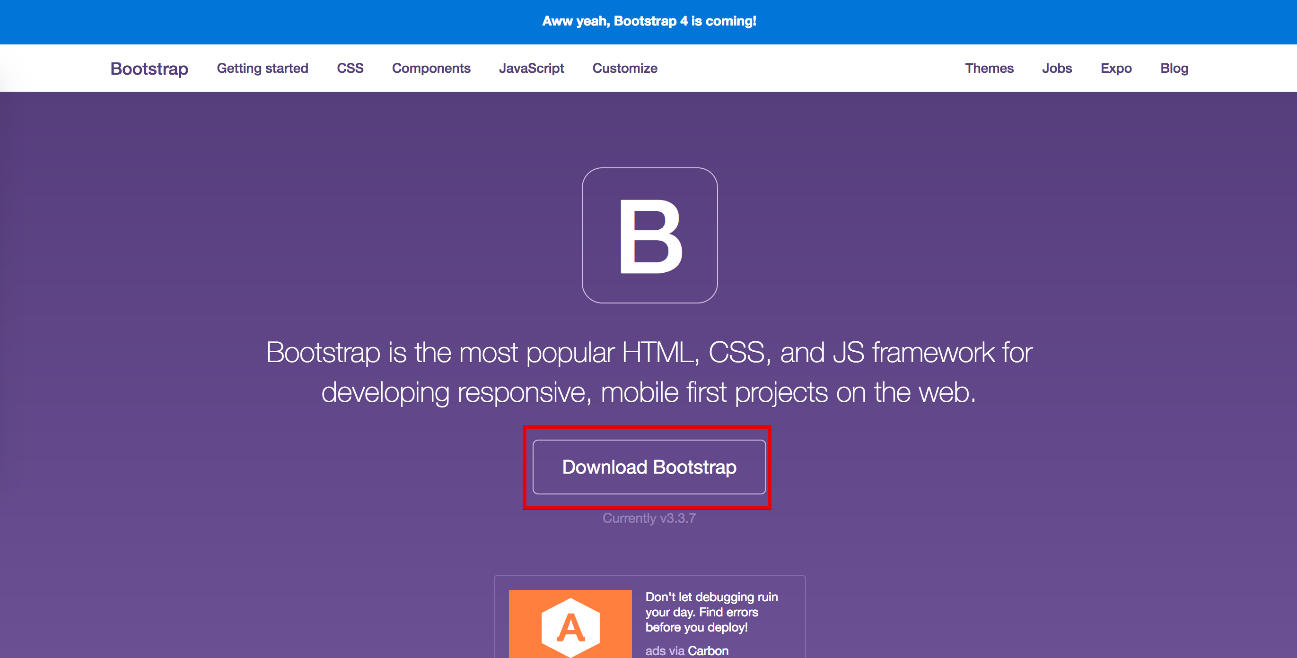Navigate to the Customize page
The height and width of the screenshot is (658, 1297).
pyautogui.click(x=625, y=69)
